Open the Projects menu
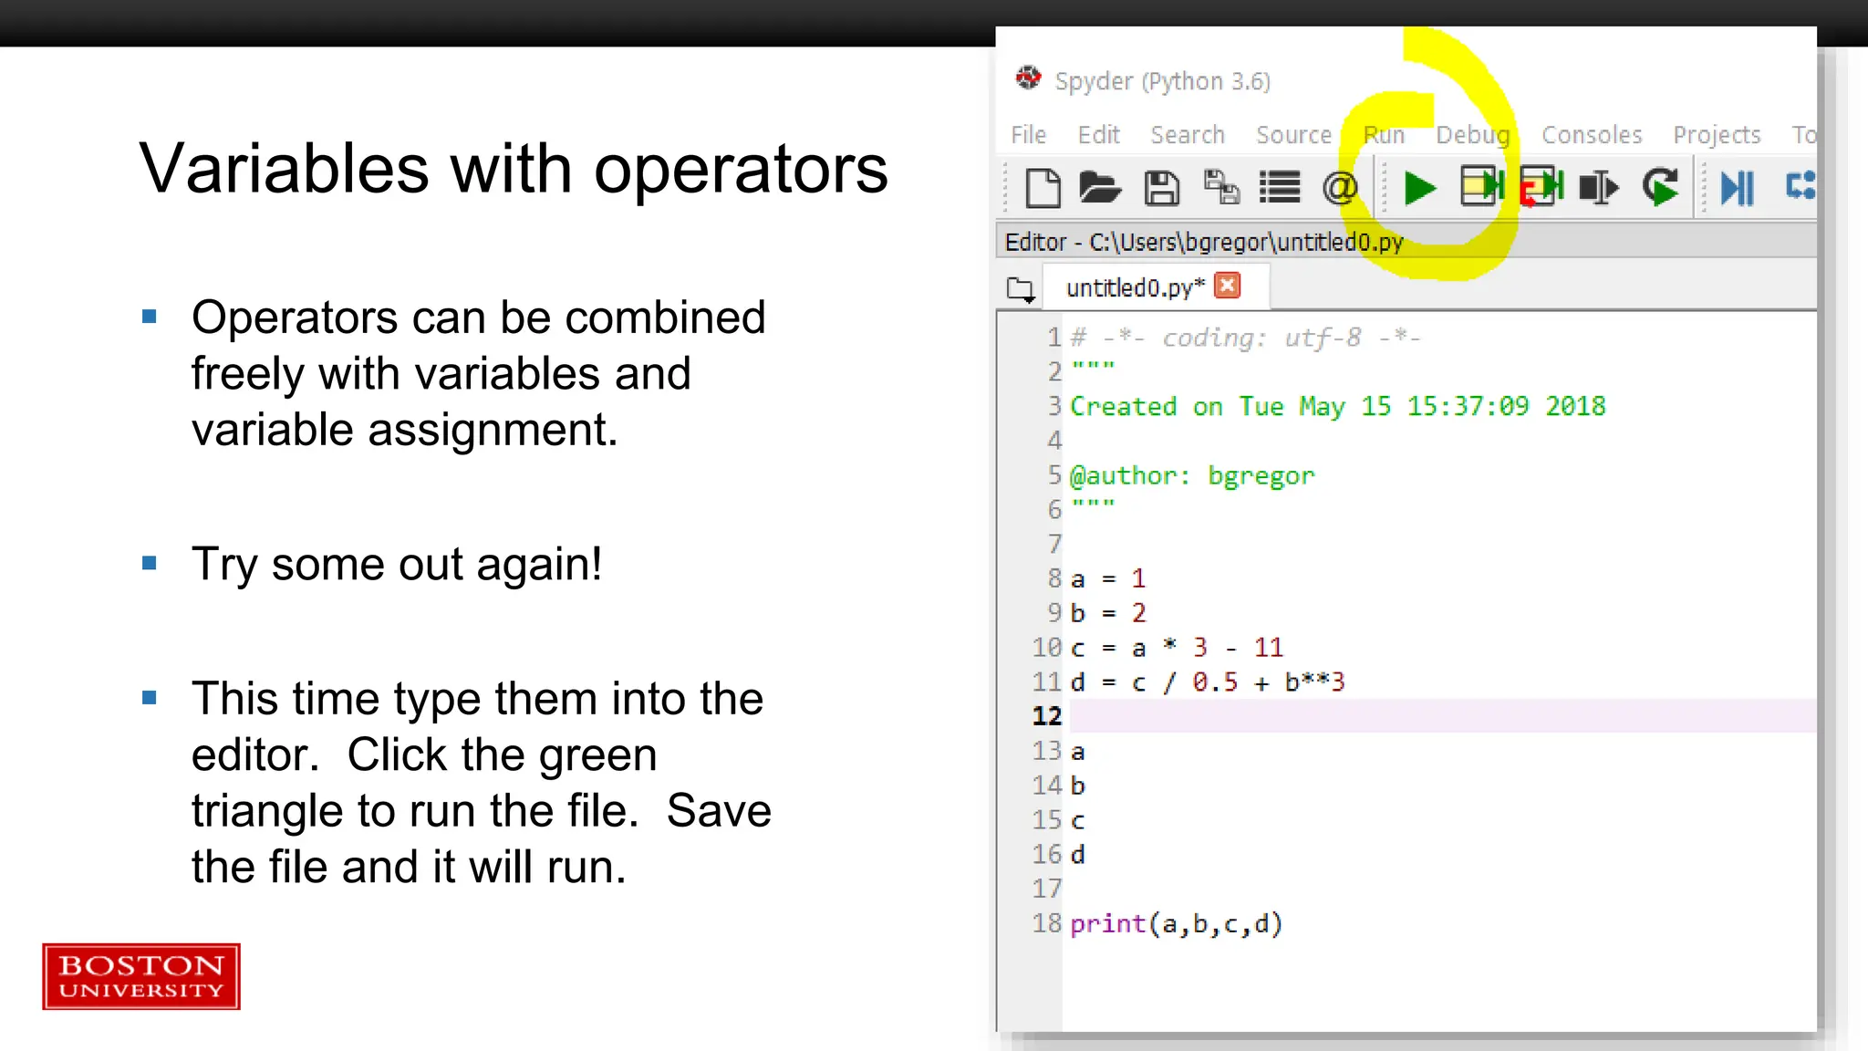 coord(1716,135)
